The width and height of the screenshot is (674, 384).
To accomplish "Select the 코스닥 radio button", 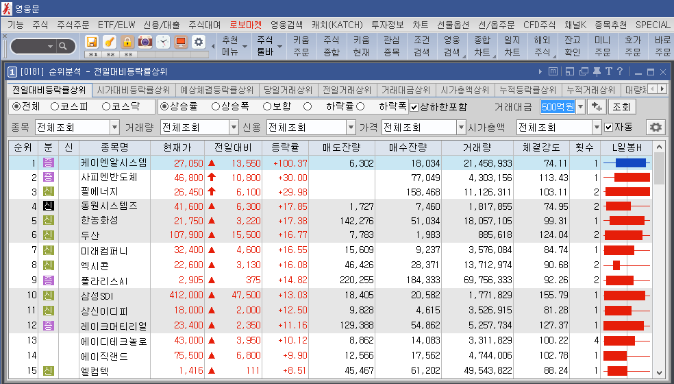I will coord(106,106).
